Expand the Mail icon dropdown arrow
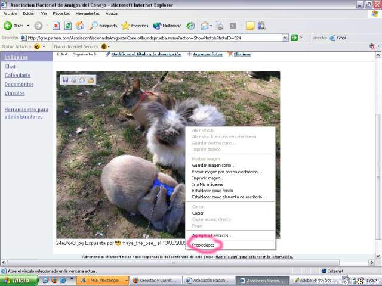 211,26
